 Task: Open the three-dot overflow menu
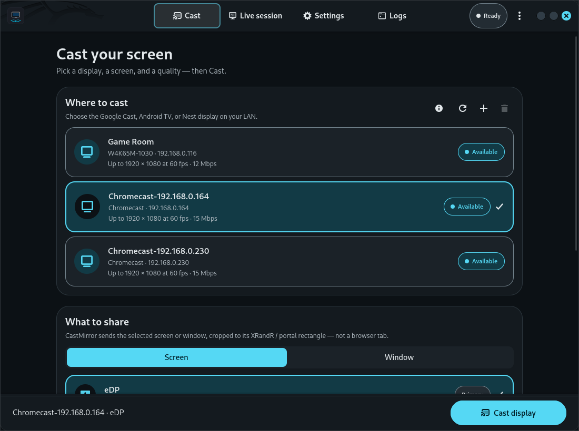(519, 16)
